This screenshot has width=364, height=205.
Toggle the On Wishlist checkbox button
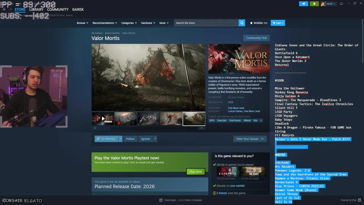(106, 139)
